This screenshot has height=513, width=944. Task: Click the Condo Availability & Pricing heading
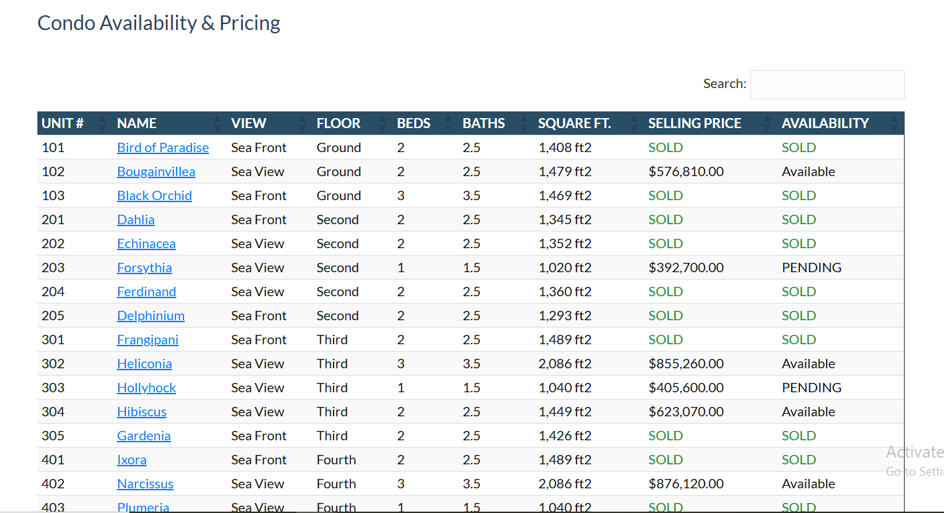pyautogui.click(x=159, y=23)
